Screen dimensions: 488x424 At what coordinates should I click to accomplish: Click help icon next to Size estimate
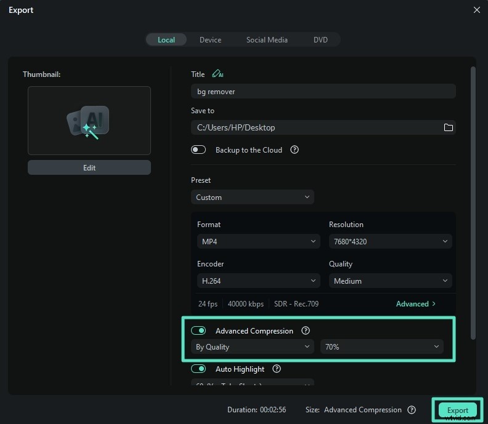[412, 410]
